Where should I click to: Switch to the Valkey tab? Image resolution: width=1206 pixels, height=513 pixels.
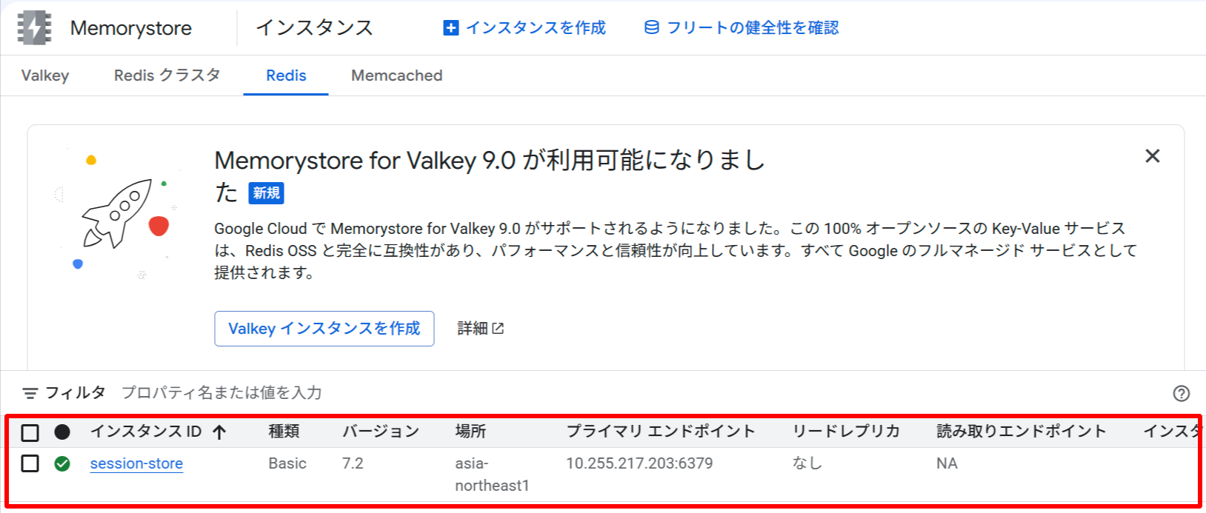click(45, 76)
